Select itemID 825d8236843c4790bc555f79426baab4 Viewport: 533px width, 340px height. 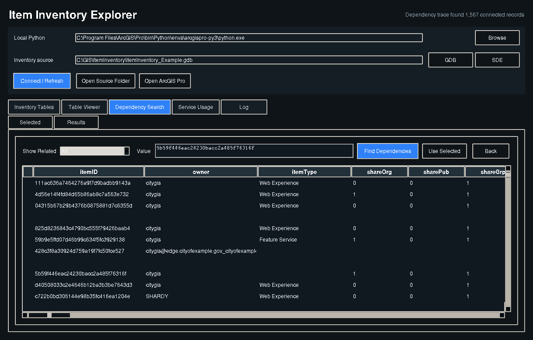83,228
